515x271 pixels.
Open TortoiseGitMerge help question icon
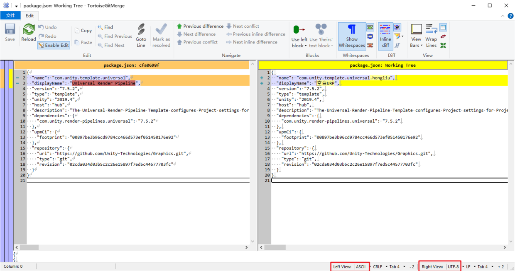click(510, 16)
